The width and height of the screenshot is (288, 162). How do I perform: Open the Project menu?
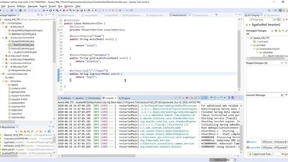[52, 6]
